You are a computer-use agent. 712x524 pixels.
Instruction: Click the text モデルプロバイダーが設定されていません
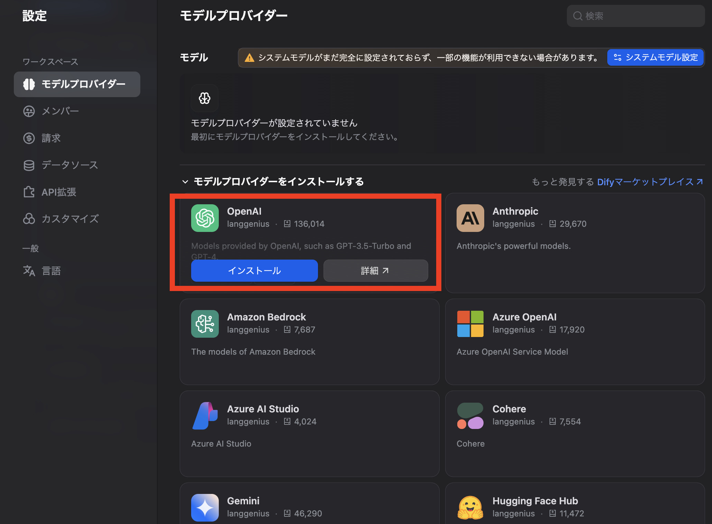(x=274, y=123)
